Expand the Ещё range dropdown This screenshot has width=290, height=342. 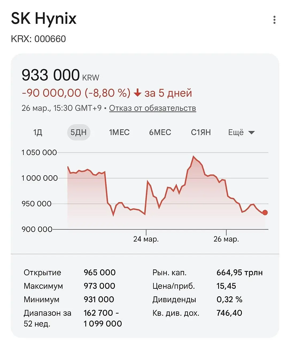241,132
